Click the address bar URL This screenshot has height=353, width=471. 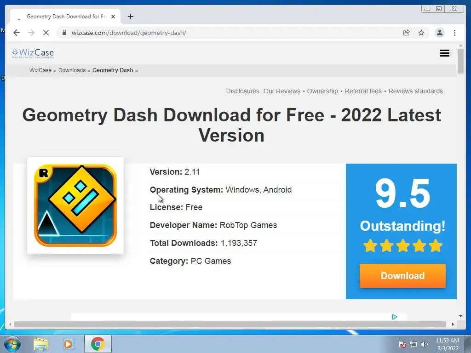[x=129, y=33]
